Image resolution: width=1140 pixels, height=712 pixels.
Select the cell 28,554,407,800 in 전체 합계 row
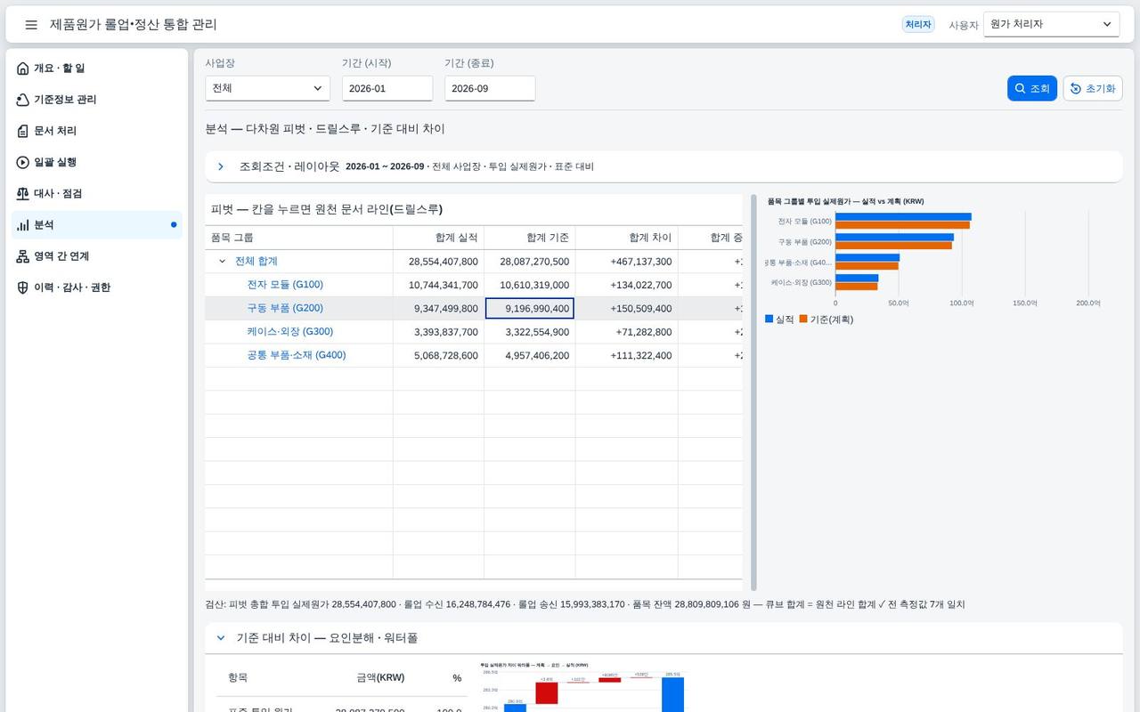tap(438, 262)
